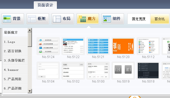Choose pagination template thumbnail No.5019
The height and width of the screenshot is (98, 170).
point(123,71)
